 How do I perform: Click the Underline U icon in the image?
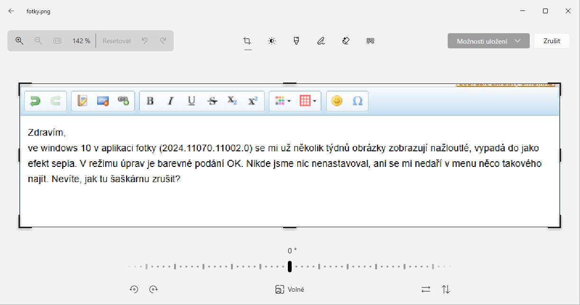(192, 101)
